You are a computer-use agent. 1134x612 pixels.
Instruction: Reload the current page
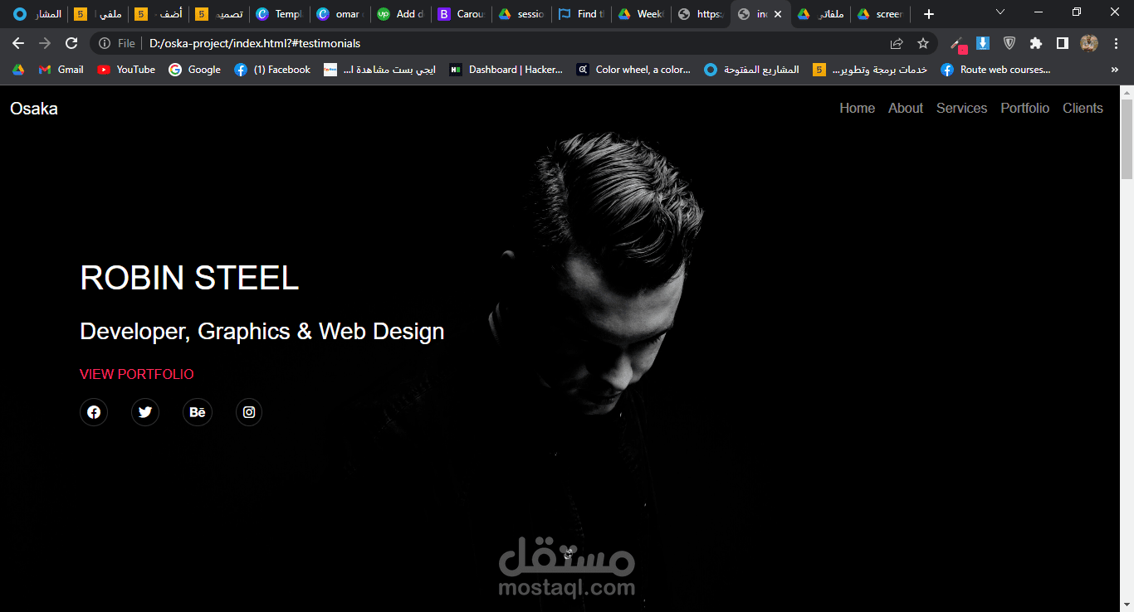(71, 43)
